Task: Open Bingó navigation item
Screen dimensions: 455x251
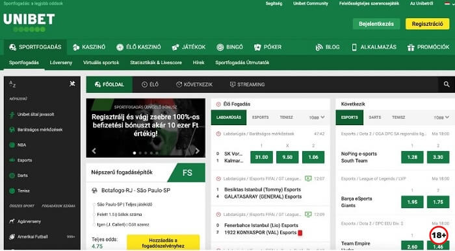Action: point(230,47)
